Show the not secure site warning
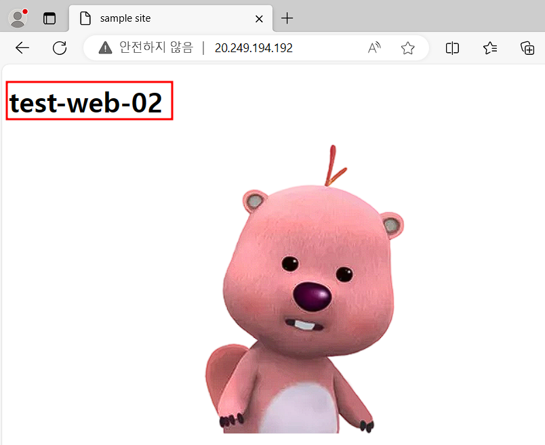Image resolution: width=545 pixels, height=445 pixels. 105,48
